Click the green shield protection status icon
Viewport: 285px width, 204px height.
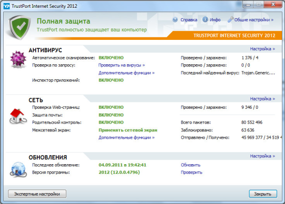pos(20,27)
